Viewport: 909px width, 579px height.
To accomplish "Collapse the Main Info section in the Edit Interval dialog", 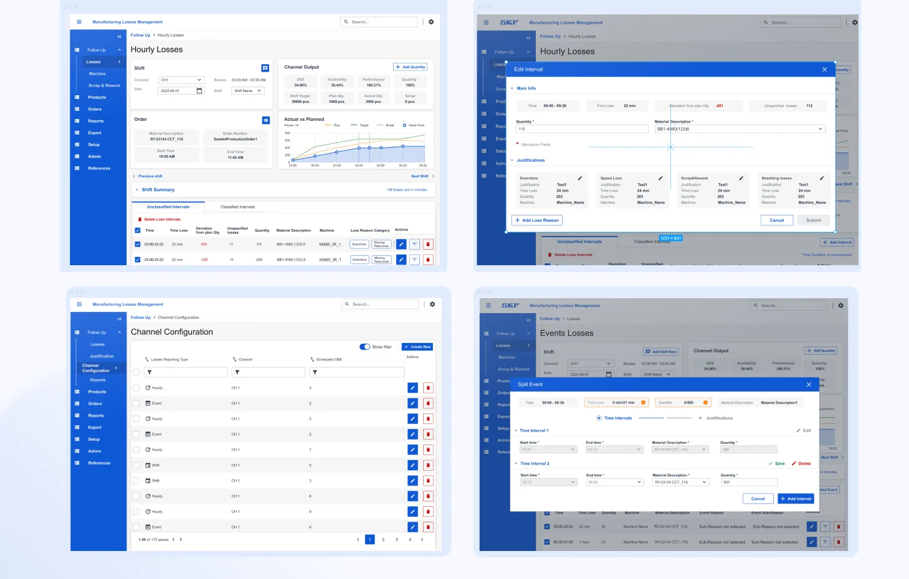I will point(512,88).
